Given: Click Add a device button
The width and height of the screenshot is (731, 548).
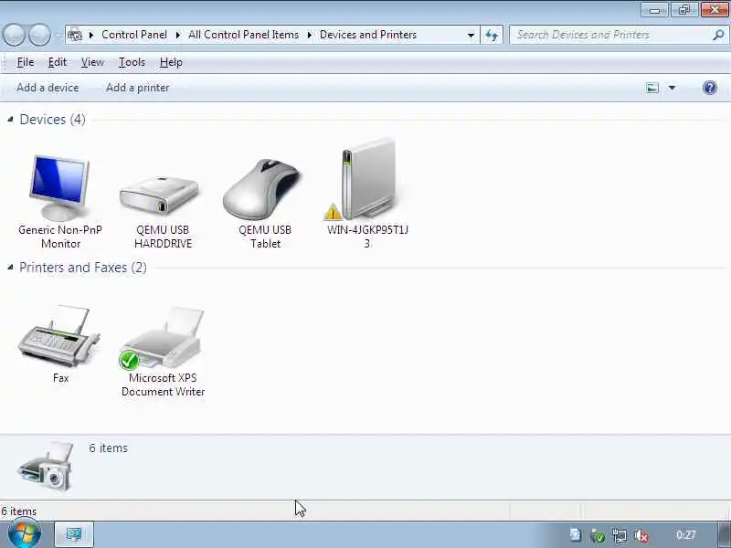Looking at the screenshot, I should (48, 88).
